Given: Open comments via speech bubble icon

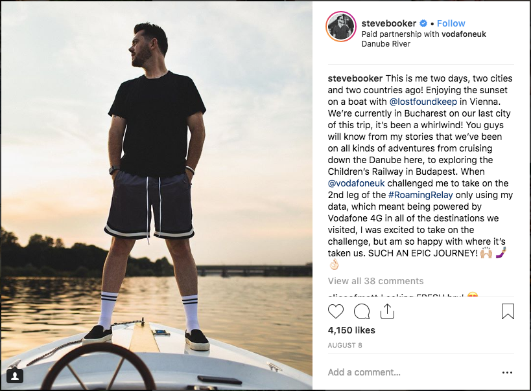Looking at the screenshot, I should tap(362, 312).
